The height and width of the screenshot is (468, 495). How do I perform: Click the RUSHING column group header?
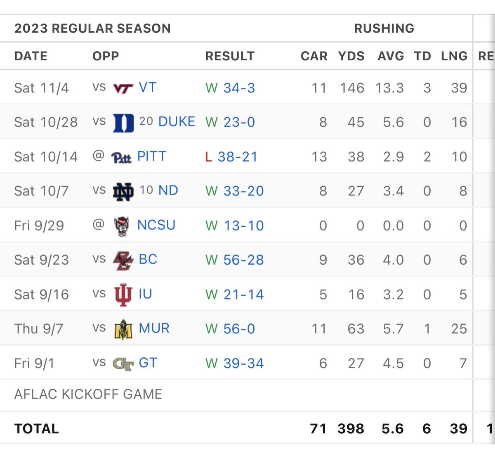[x=384, y=28]
